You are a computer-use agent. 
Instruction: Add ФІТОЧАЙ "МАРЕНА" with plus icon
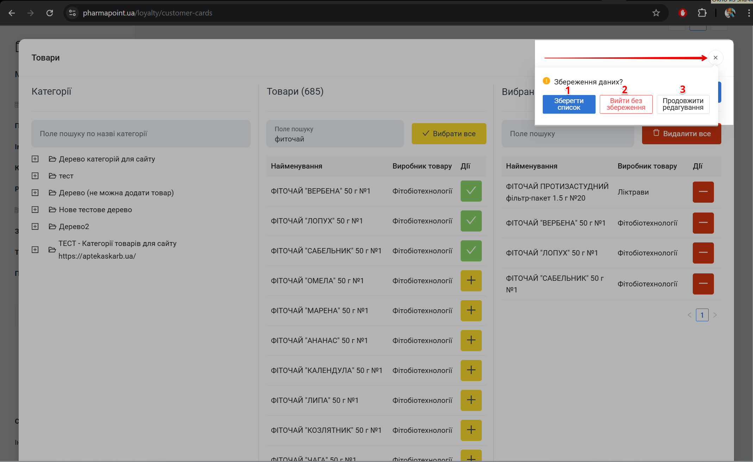(x=471, y=310)
